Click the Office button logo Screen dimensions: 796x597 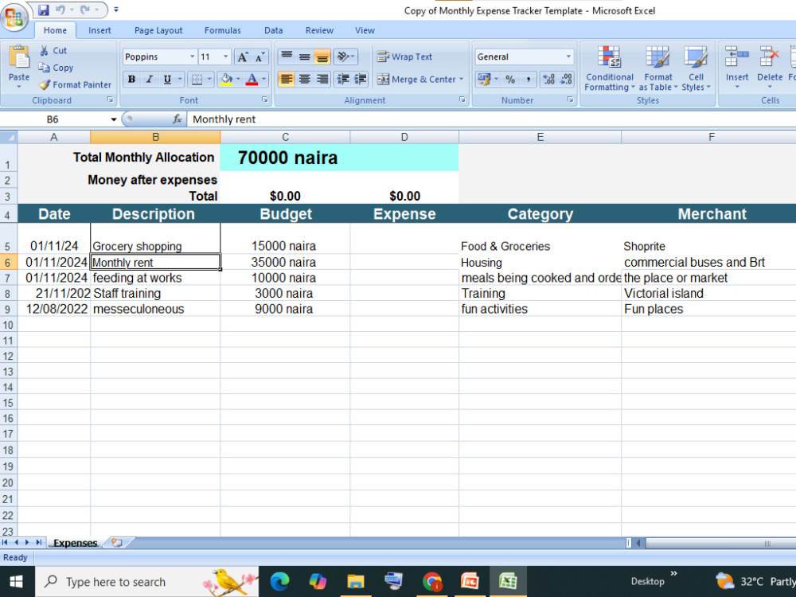(14, 17)
